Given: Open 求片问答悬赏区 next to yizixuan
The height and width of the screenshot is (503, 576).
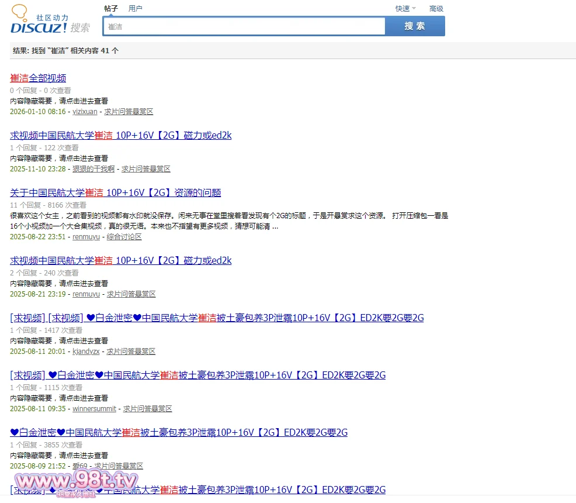Looking at the screenshot, I should [129, 112].
